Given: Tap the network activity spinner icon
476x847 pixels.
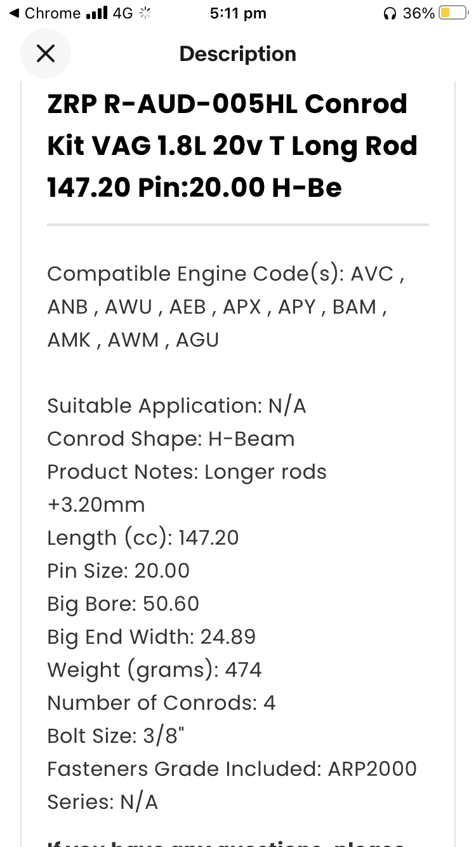Looking at the screenshot, I should click(145, 13).
